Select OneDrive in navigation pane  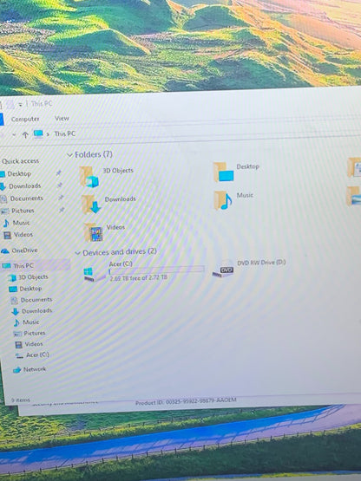click(24, 250)
